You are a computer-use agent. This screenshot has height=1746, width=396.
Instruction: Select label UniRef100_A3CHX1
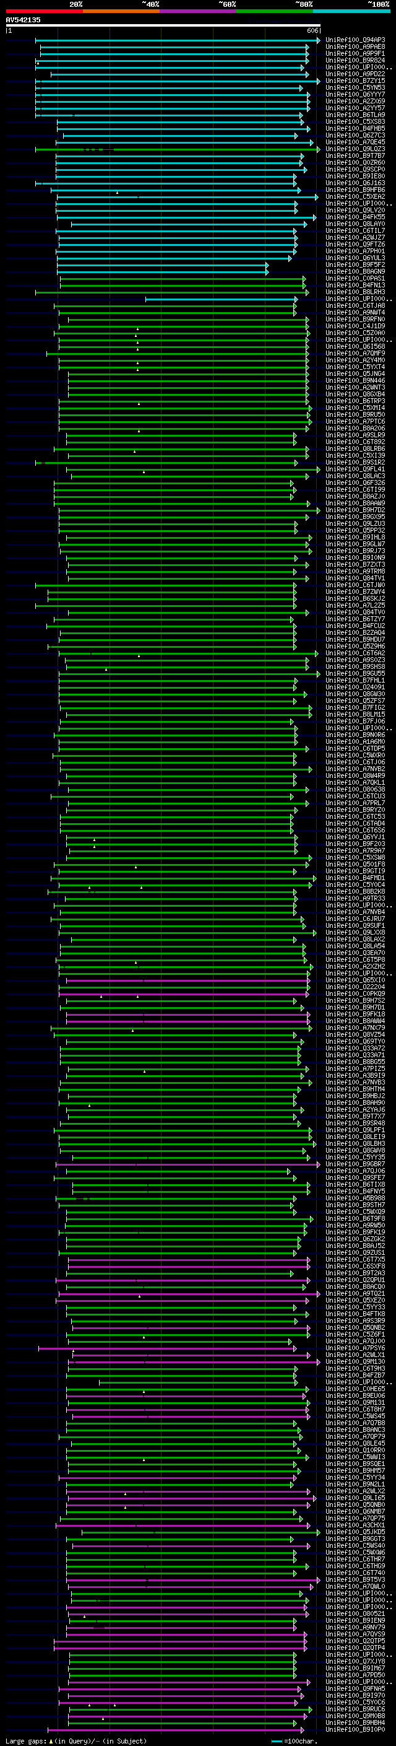[355, 1525]
